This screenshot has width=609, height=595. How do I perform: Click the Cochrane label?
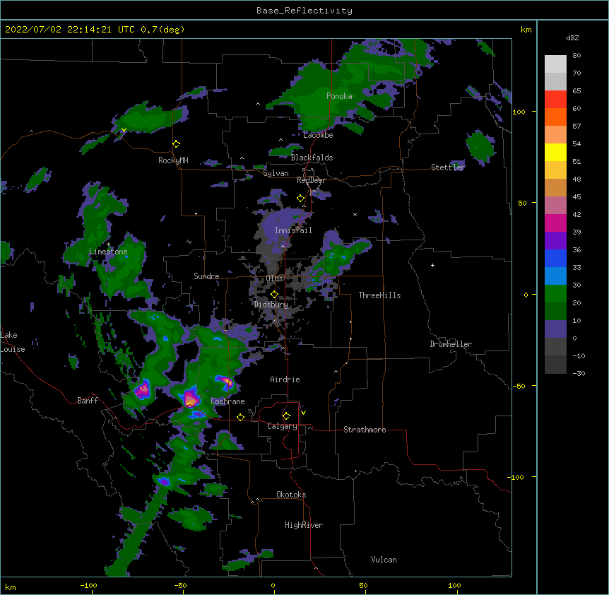(227, 401)
